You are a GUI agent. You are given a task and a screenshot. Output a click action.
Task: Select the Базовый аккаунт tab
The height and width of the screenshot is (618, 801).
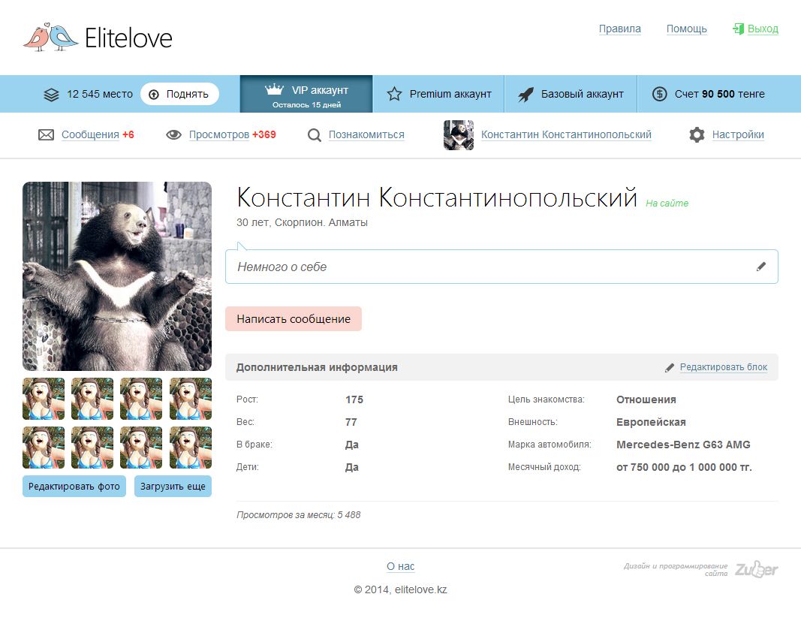[571, 94]
